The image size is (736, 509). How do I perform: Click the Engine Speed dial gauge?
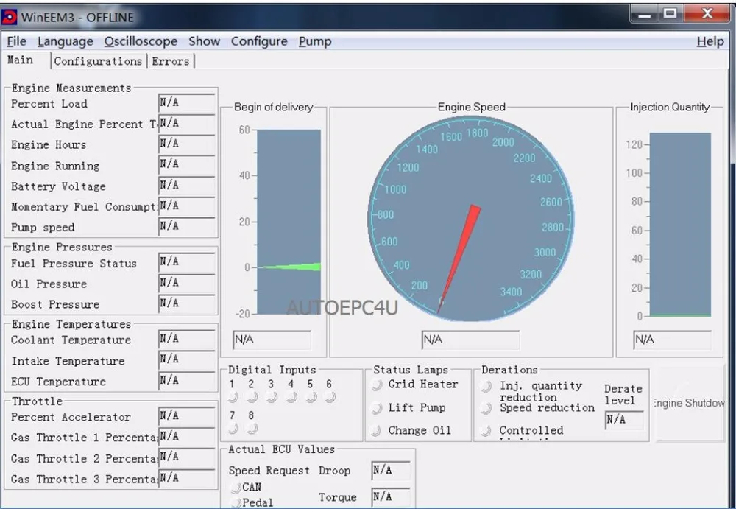point(471,219)
